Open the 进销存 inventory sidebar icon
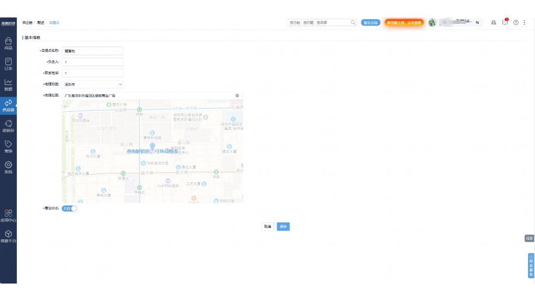This screenshot has height=301, width=535. (8, 126)
